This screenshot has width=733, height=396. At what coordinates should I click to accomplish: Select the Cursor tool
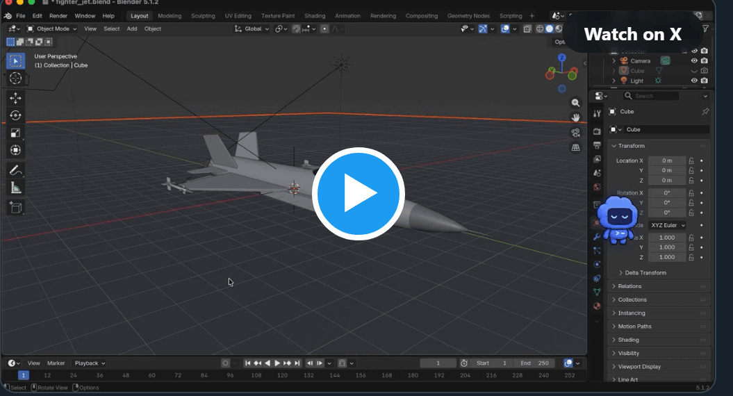(15, 78)
